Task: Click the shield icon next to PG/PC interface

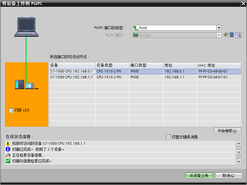Action: coord(226,35)
